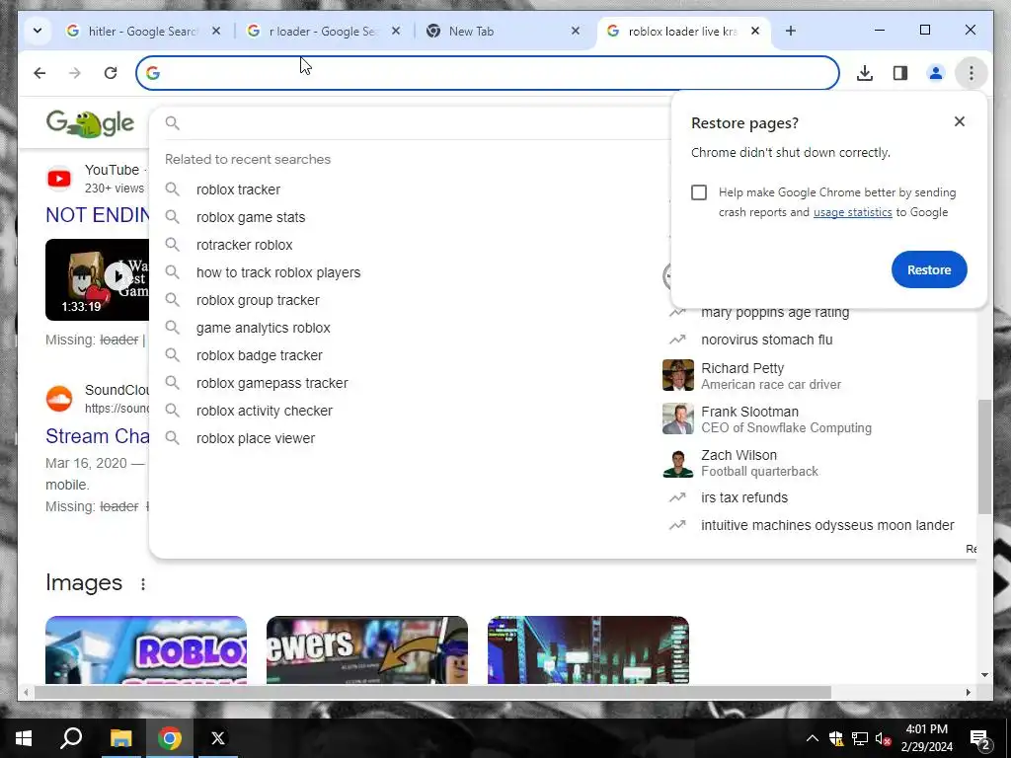Viewport: 1011px width, 758px height.
Task: Click the page vertical scrollbar thumb
Action: pyautogui.click(x=984, y=456)
